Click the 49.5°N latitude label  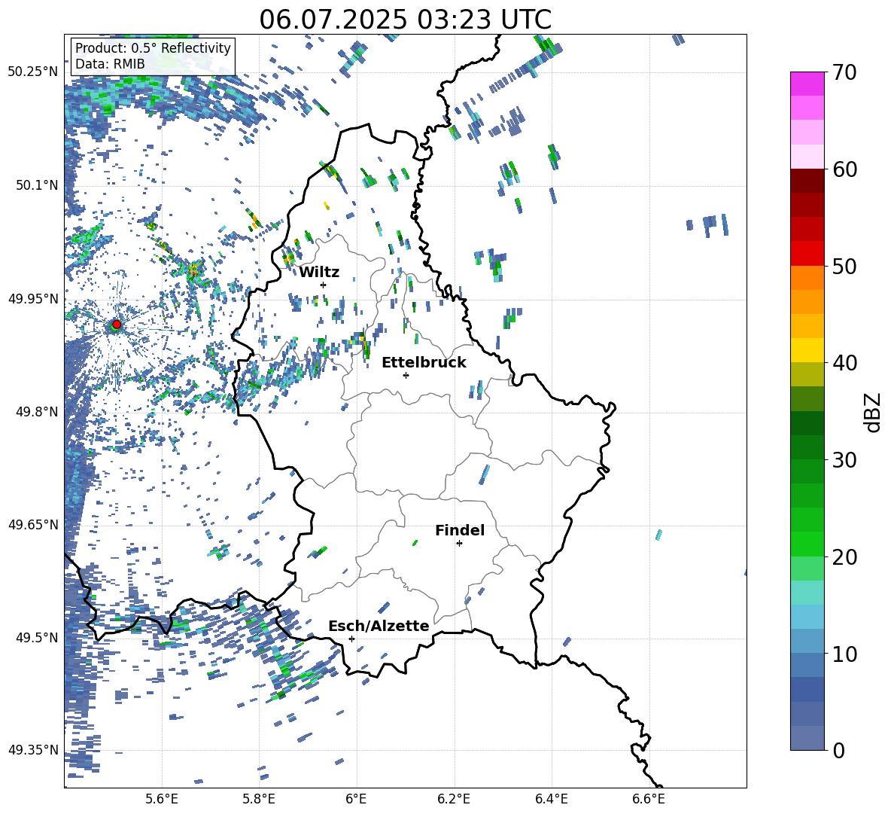[37, 637]
